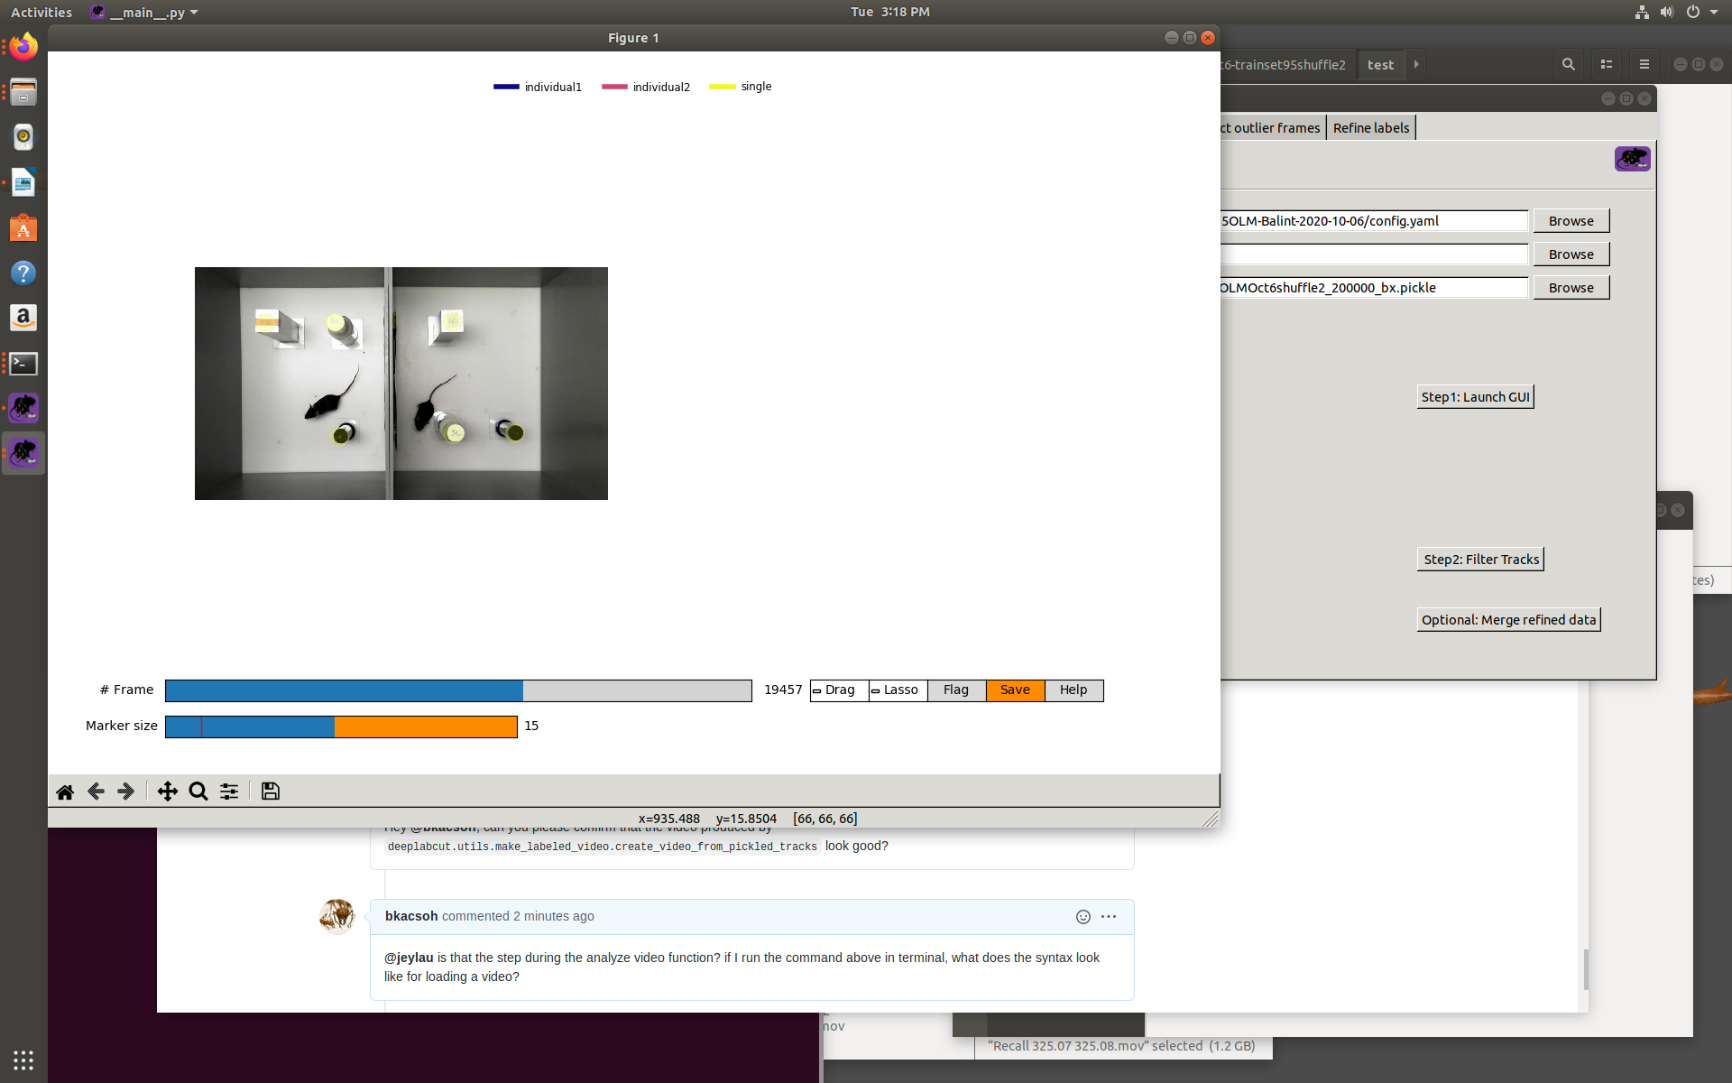Select the trainset95shuffle2 path segment

coord(1285,64)
